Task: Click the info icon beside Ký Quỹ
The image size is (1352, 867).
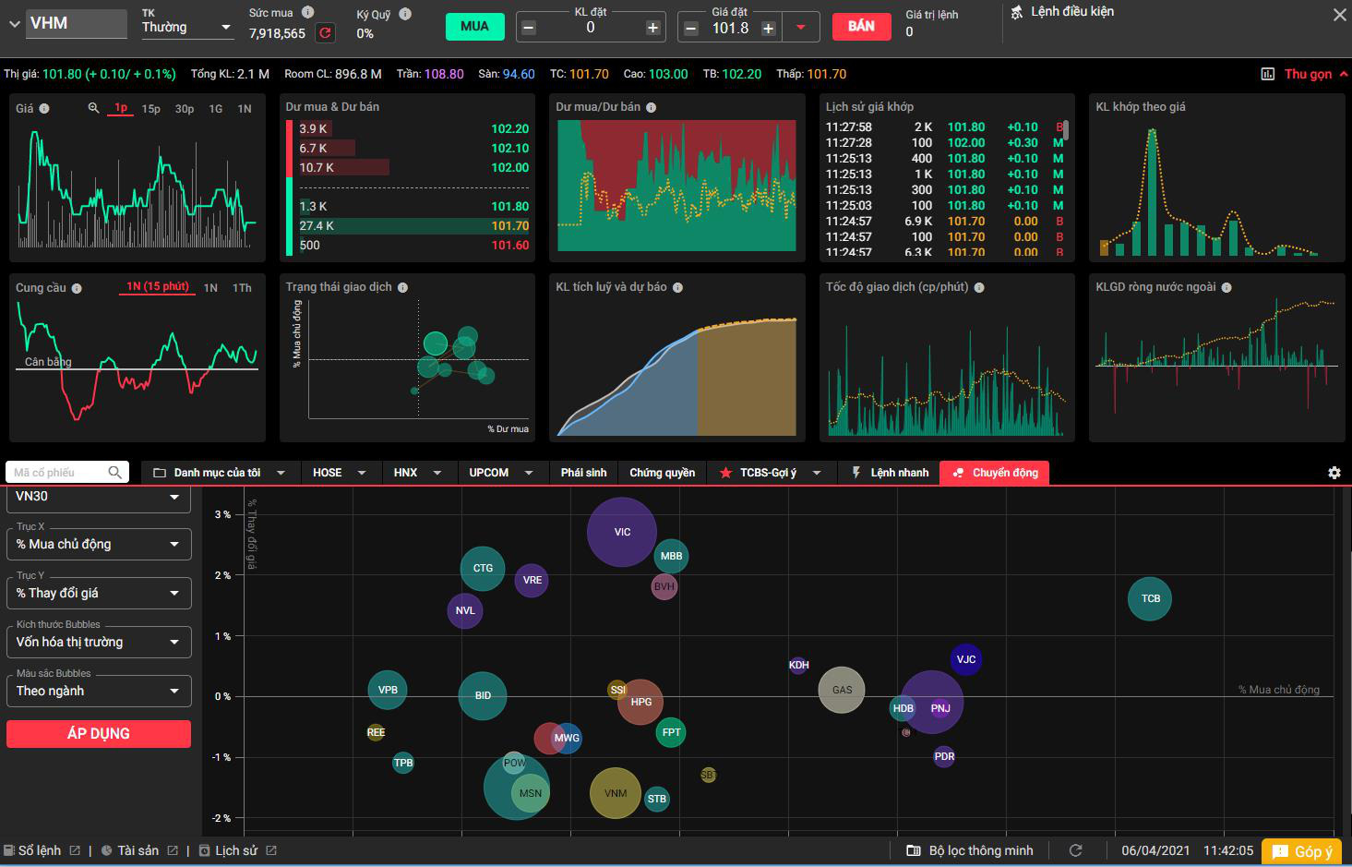Action: tap(405, 14)
